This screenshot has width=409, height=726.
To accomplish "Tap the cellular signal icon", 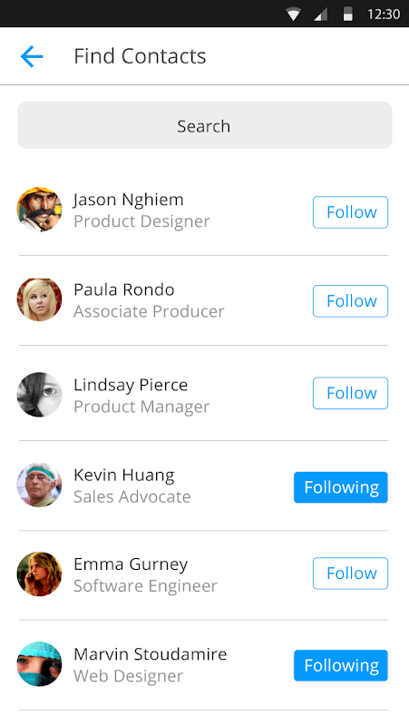I will 321,15.
